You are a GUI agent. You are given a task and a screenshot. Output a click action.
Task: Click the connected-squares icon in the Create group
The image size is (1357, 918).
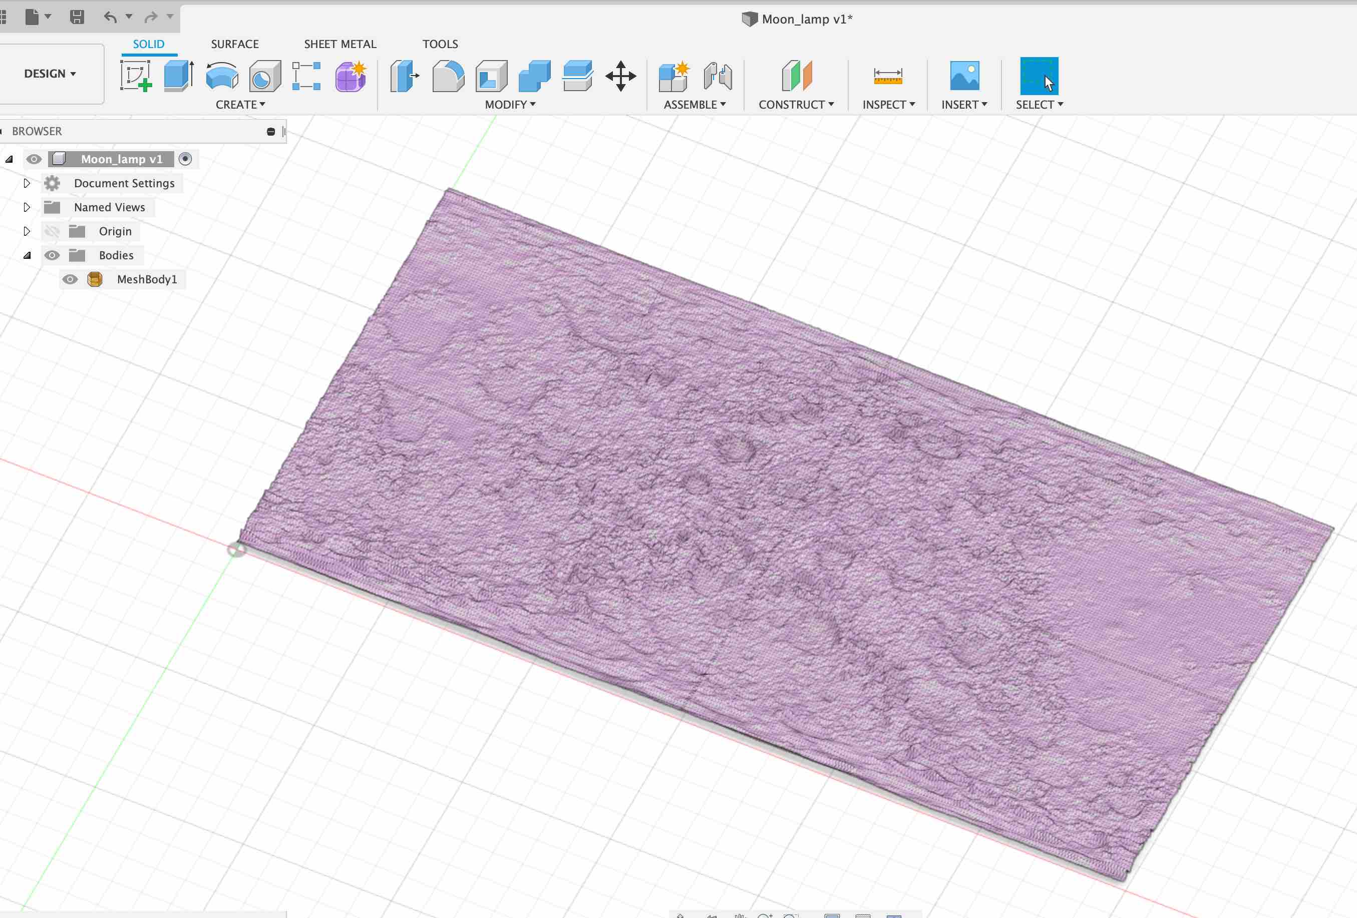tap(306, 76)
